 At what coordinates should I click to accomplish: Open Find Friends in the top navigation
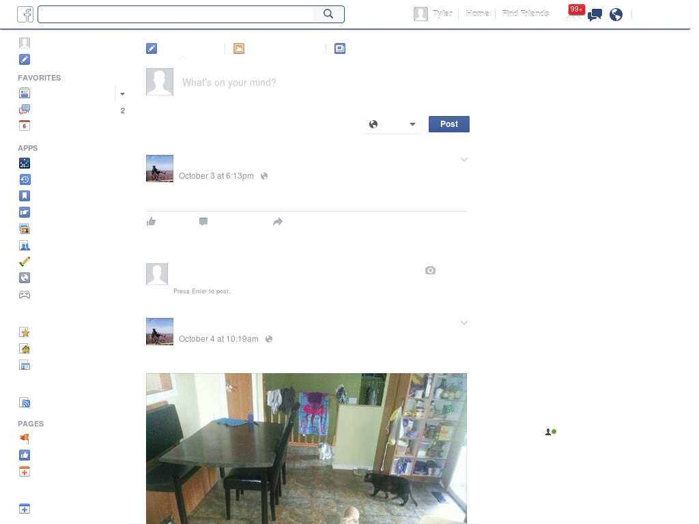pyautogui.click(x=524, y=13)
